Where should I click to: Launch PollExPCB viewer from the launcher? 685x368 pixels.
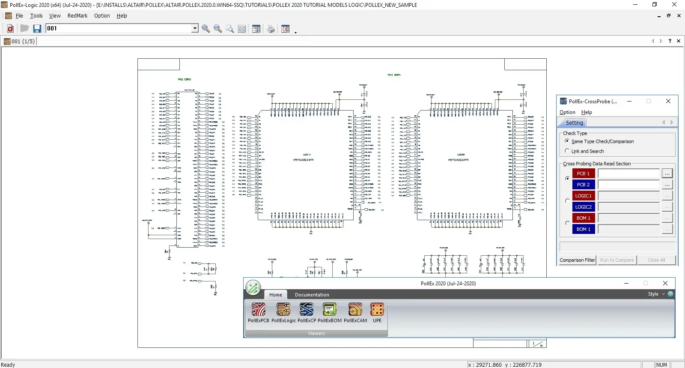259,313
